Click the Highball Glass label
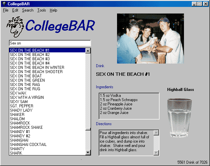The width and height of the screenshot is (210, 166). click(180, 90)
